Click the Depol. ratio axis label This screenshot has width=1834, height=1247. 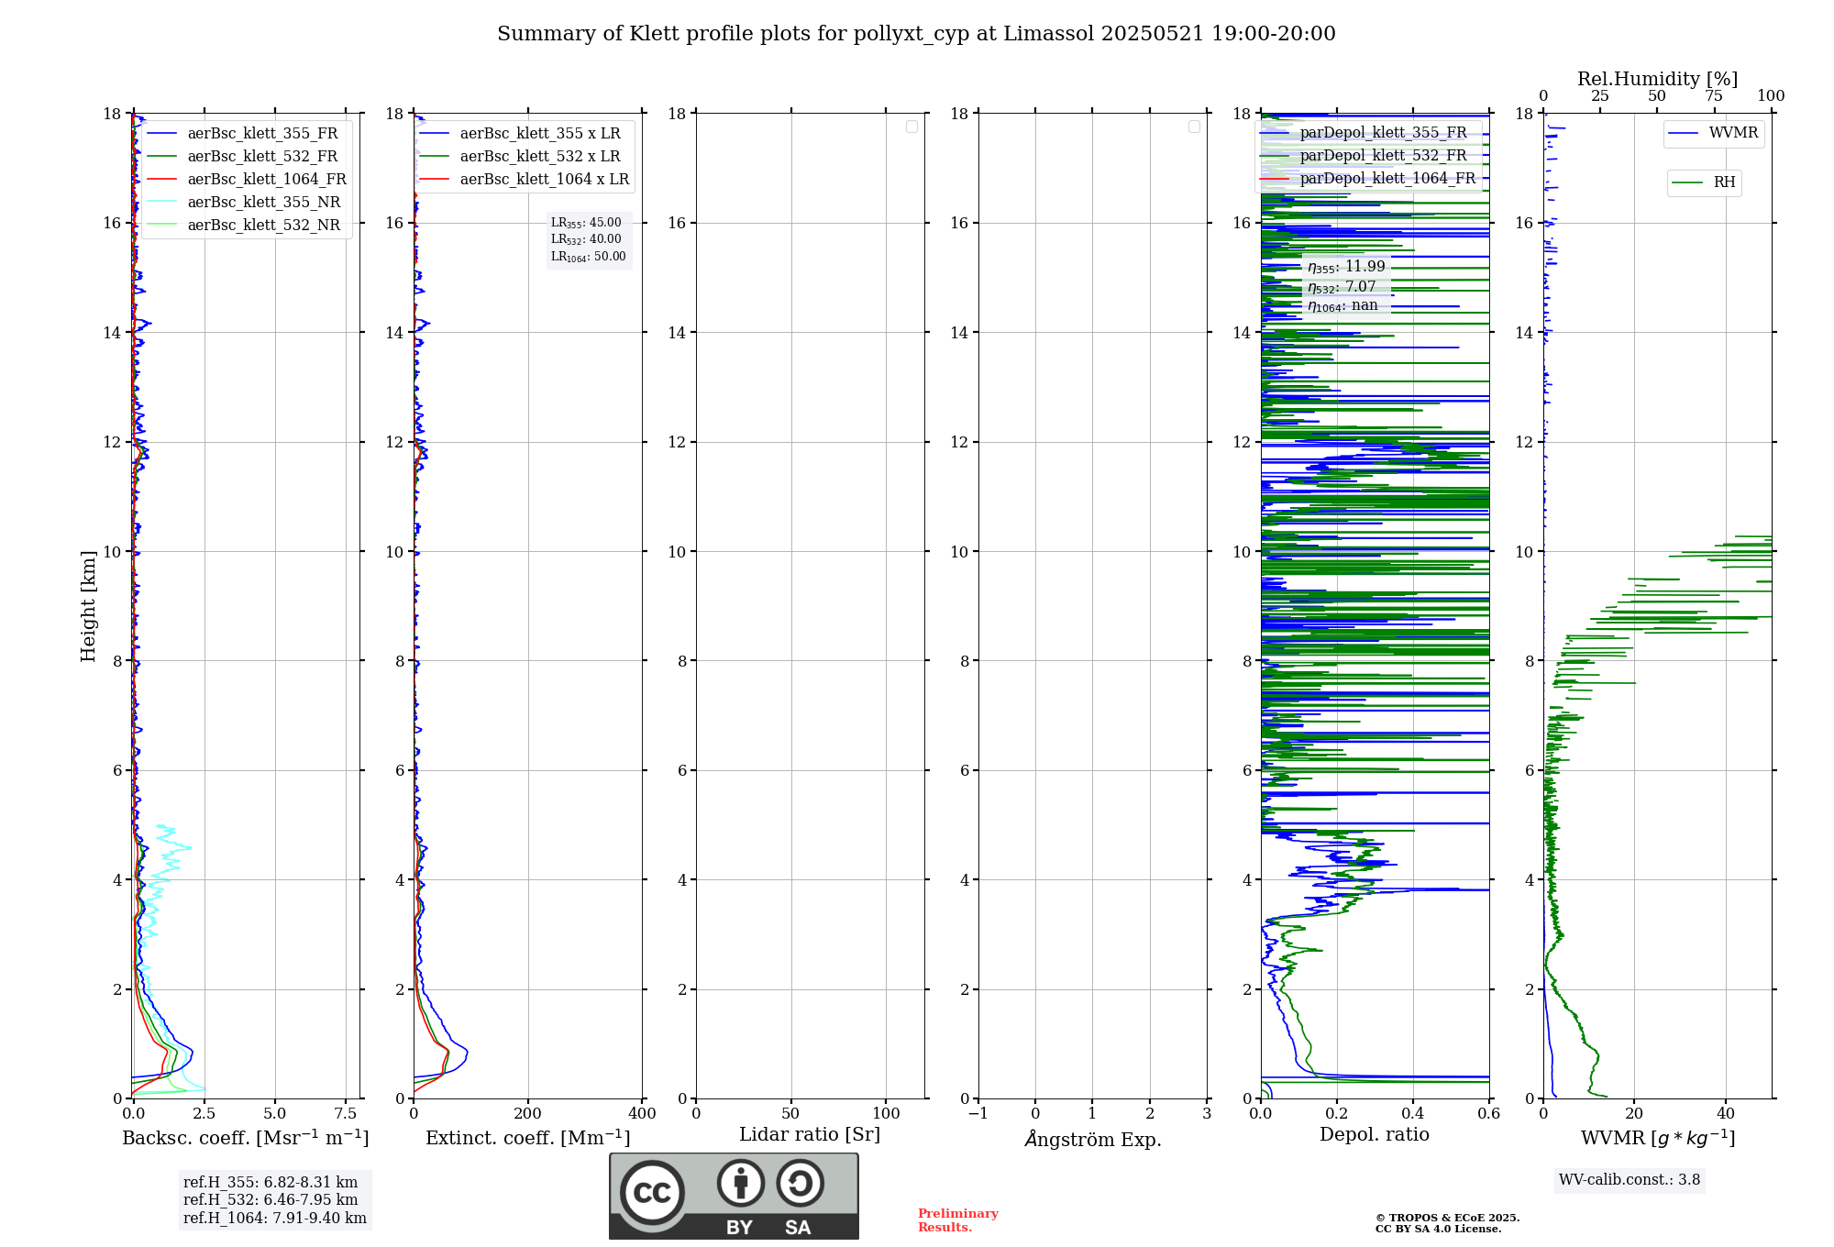tap(1375, 1135)
